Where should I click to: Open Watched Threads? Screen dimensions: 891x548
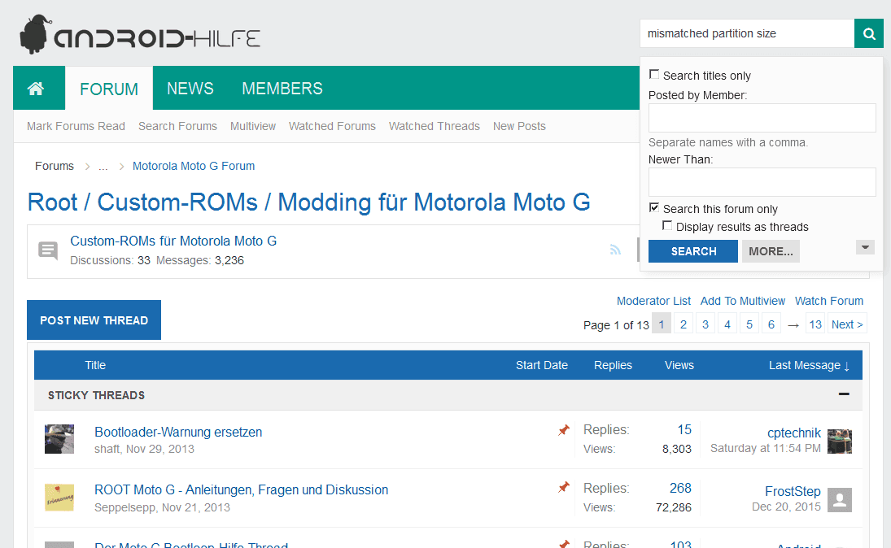(435, 126)
